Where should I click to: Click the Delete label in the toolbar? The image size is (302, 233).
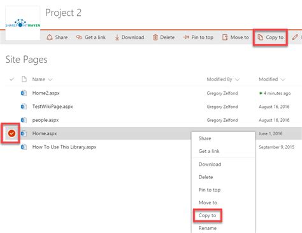pos(168,37)
